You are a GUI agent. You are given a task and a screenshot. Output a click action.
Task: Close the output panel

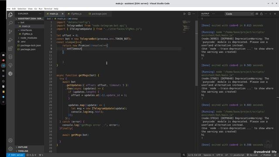coord(275,14)
